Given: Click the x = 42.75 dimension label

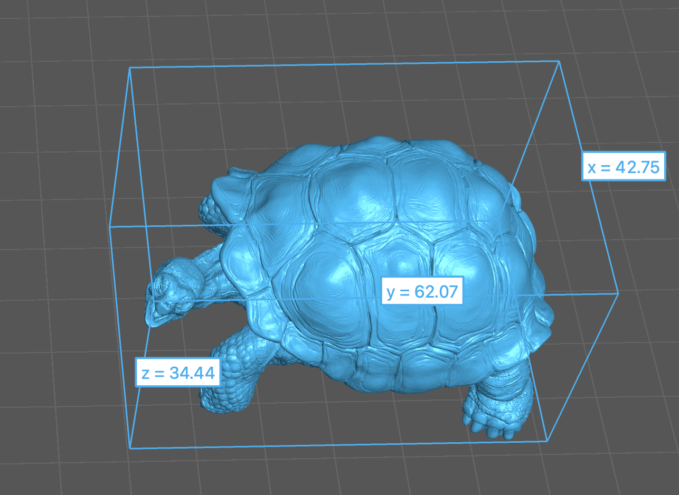Looking at the screenshot, I should (x=624, y=167).
